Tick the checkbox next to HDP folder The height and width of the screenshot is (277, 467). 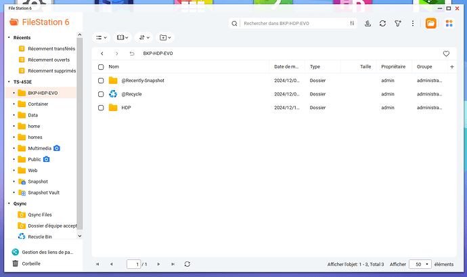(x=101, y=108)
